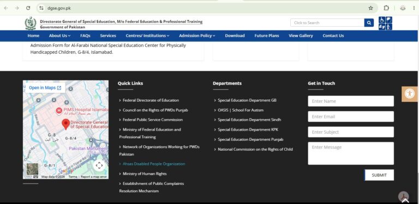Click the address bar URL dgse.gov.pk
This screenshot has width=419, height=204.
click(59, 8)
